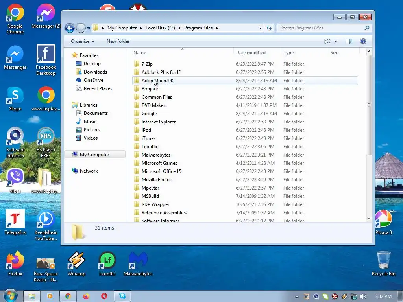Click Recycle Bin on desktop
The height and width of the screenshot is (302, 403).
tap(383, 264)
